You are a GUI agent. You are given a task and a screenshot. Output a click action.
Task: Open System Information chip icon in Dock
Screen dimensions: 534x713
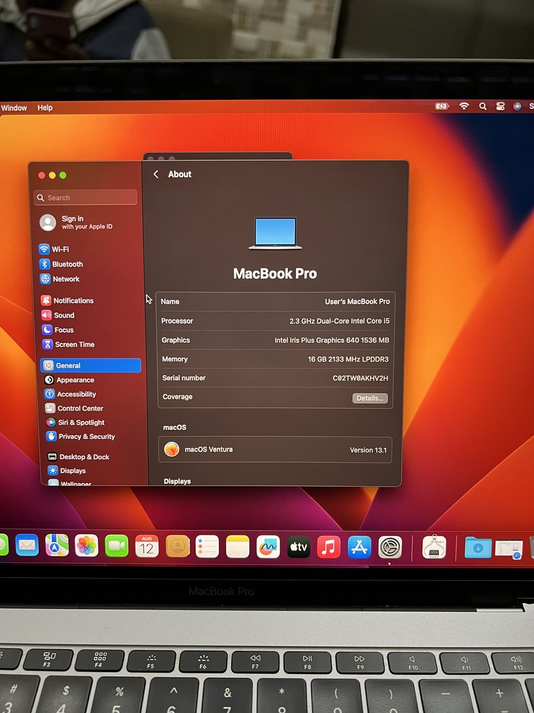point(434,547)
